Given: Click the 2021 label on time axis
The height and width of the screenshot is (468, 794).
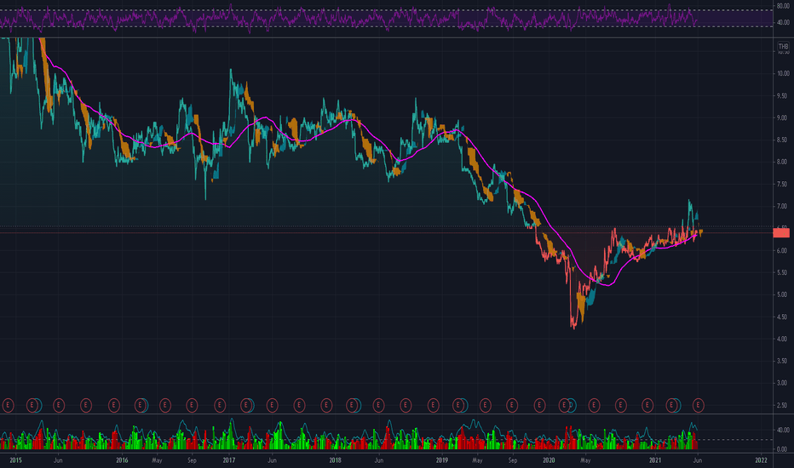Looking at the screenshot, I should point(655,460).
